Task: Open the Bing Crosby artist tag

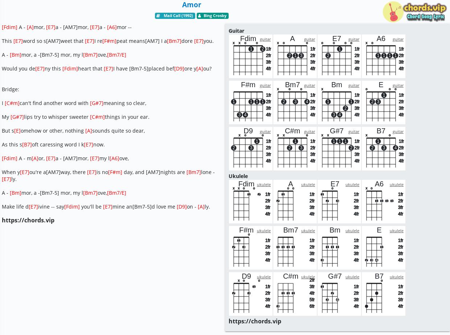Action: (213, 16)
